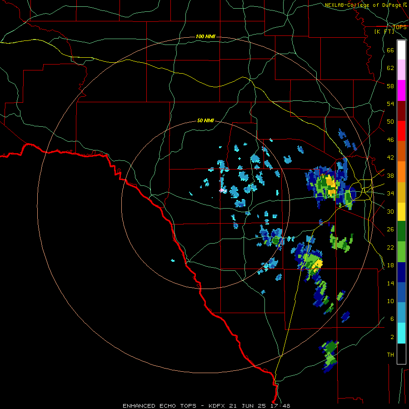Click legend value '30'
The width and height of the screenshot is (409, 409).
point(390,211)
